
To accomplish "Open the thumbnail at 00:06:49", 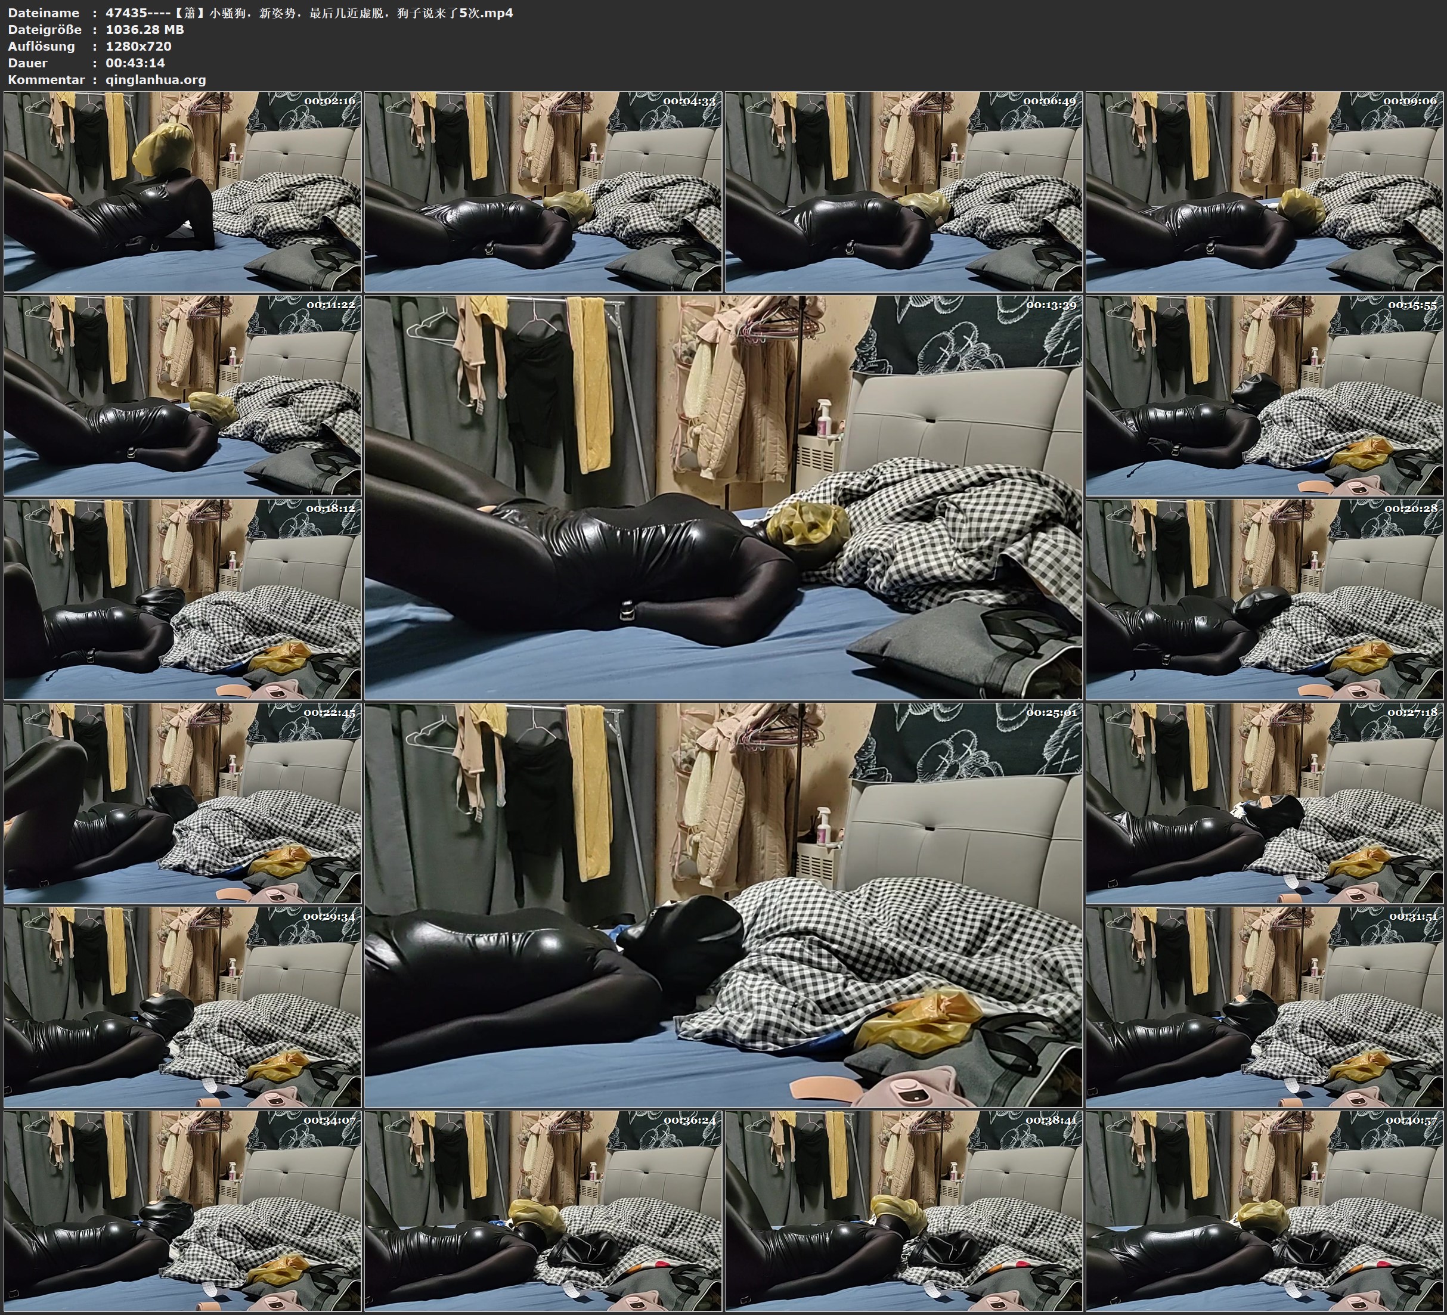I will pos(904,191).
